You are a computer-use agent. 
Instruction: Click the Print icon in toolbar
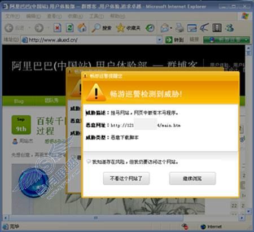[179, 28]
